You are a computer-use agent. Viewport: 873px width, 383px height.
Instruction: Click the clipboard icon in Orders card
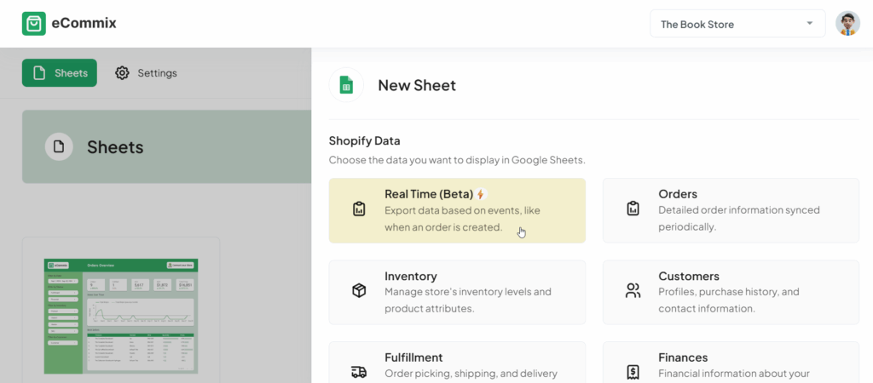click(633, 209)
